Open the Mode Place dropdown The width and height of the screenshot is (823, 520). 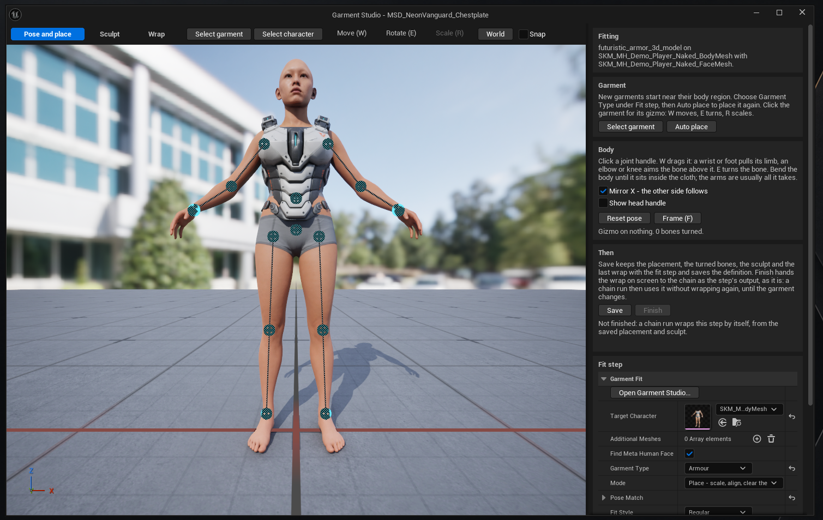tap(734, 483)
